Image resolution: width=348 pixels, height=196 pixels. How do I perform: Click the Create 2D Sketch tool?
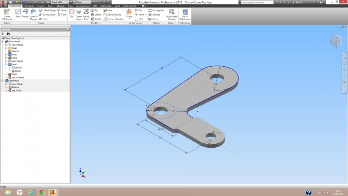point(7,14)
